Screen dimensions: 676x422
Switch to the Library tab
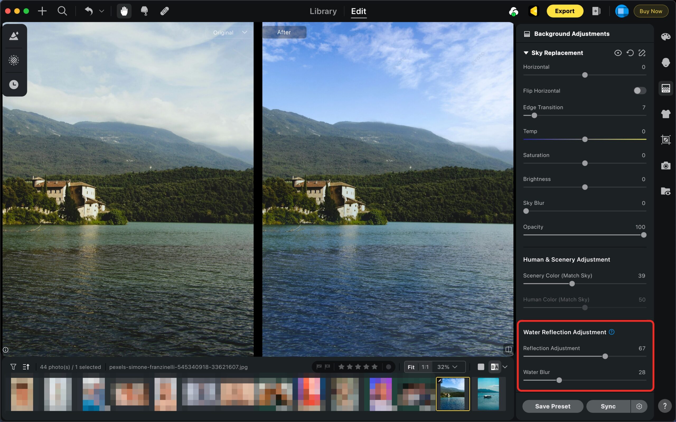[323, 11]
